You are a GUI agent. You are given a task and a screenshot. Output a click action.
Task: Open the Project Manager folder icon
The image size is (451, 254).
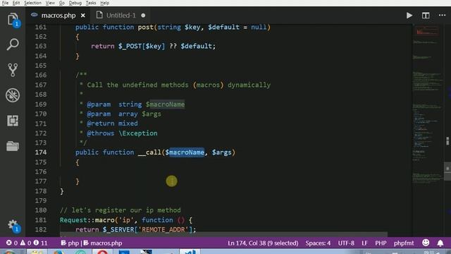13,146
